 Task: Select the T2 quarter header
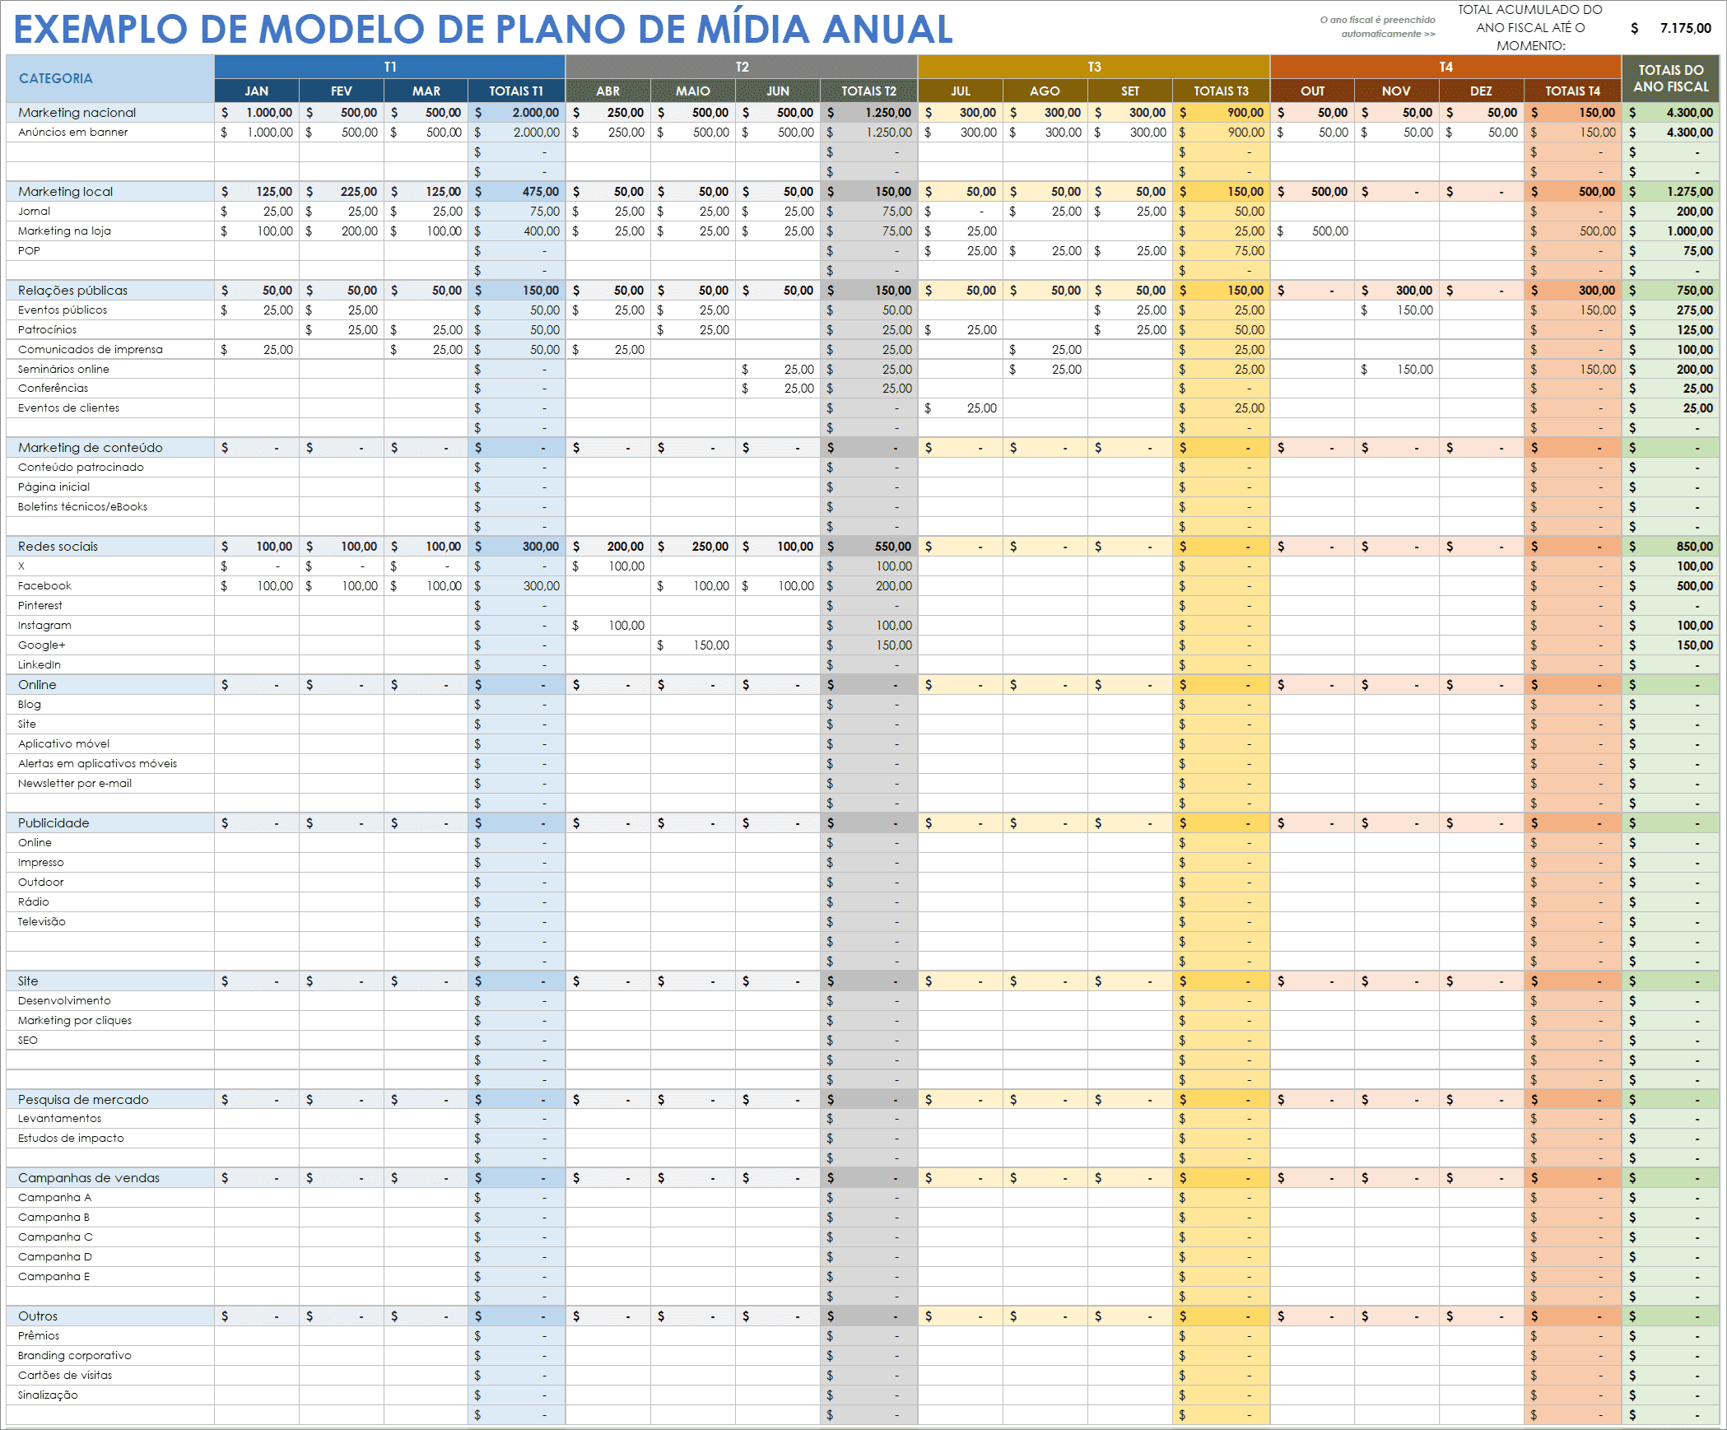[742, 67]
